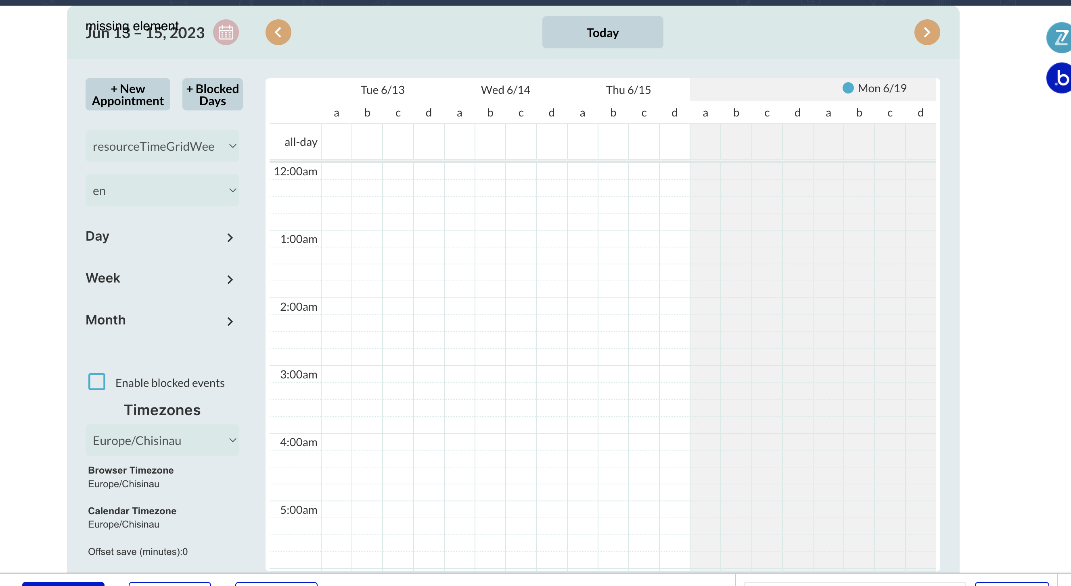The width and height of the screenshot is (1071, 586).
Task: Go to previous date range arrow
Action: point(278,32)
